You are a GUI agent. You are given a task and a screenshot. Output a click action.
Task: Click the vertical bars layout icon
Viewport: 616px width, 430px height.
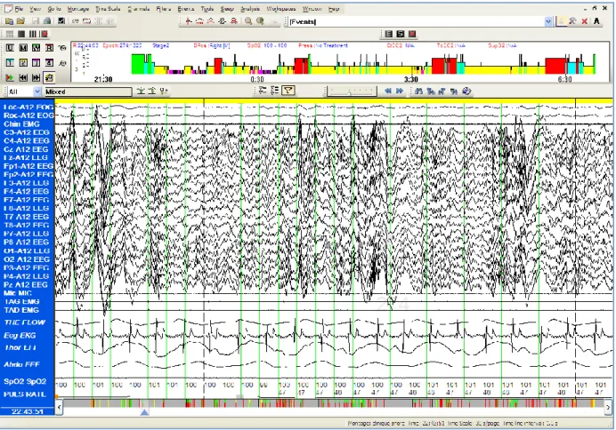click(x=33, y=34)
